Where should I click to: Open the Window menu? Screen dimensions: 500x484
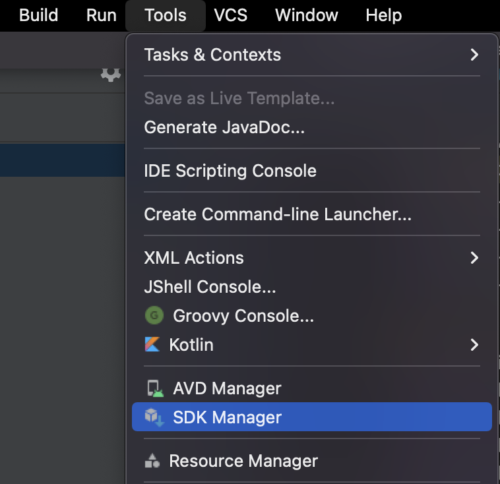click(307, 15)
